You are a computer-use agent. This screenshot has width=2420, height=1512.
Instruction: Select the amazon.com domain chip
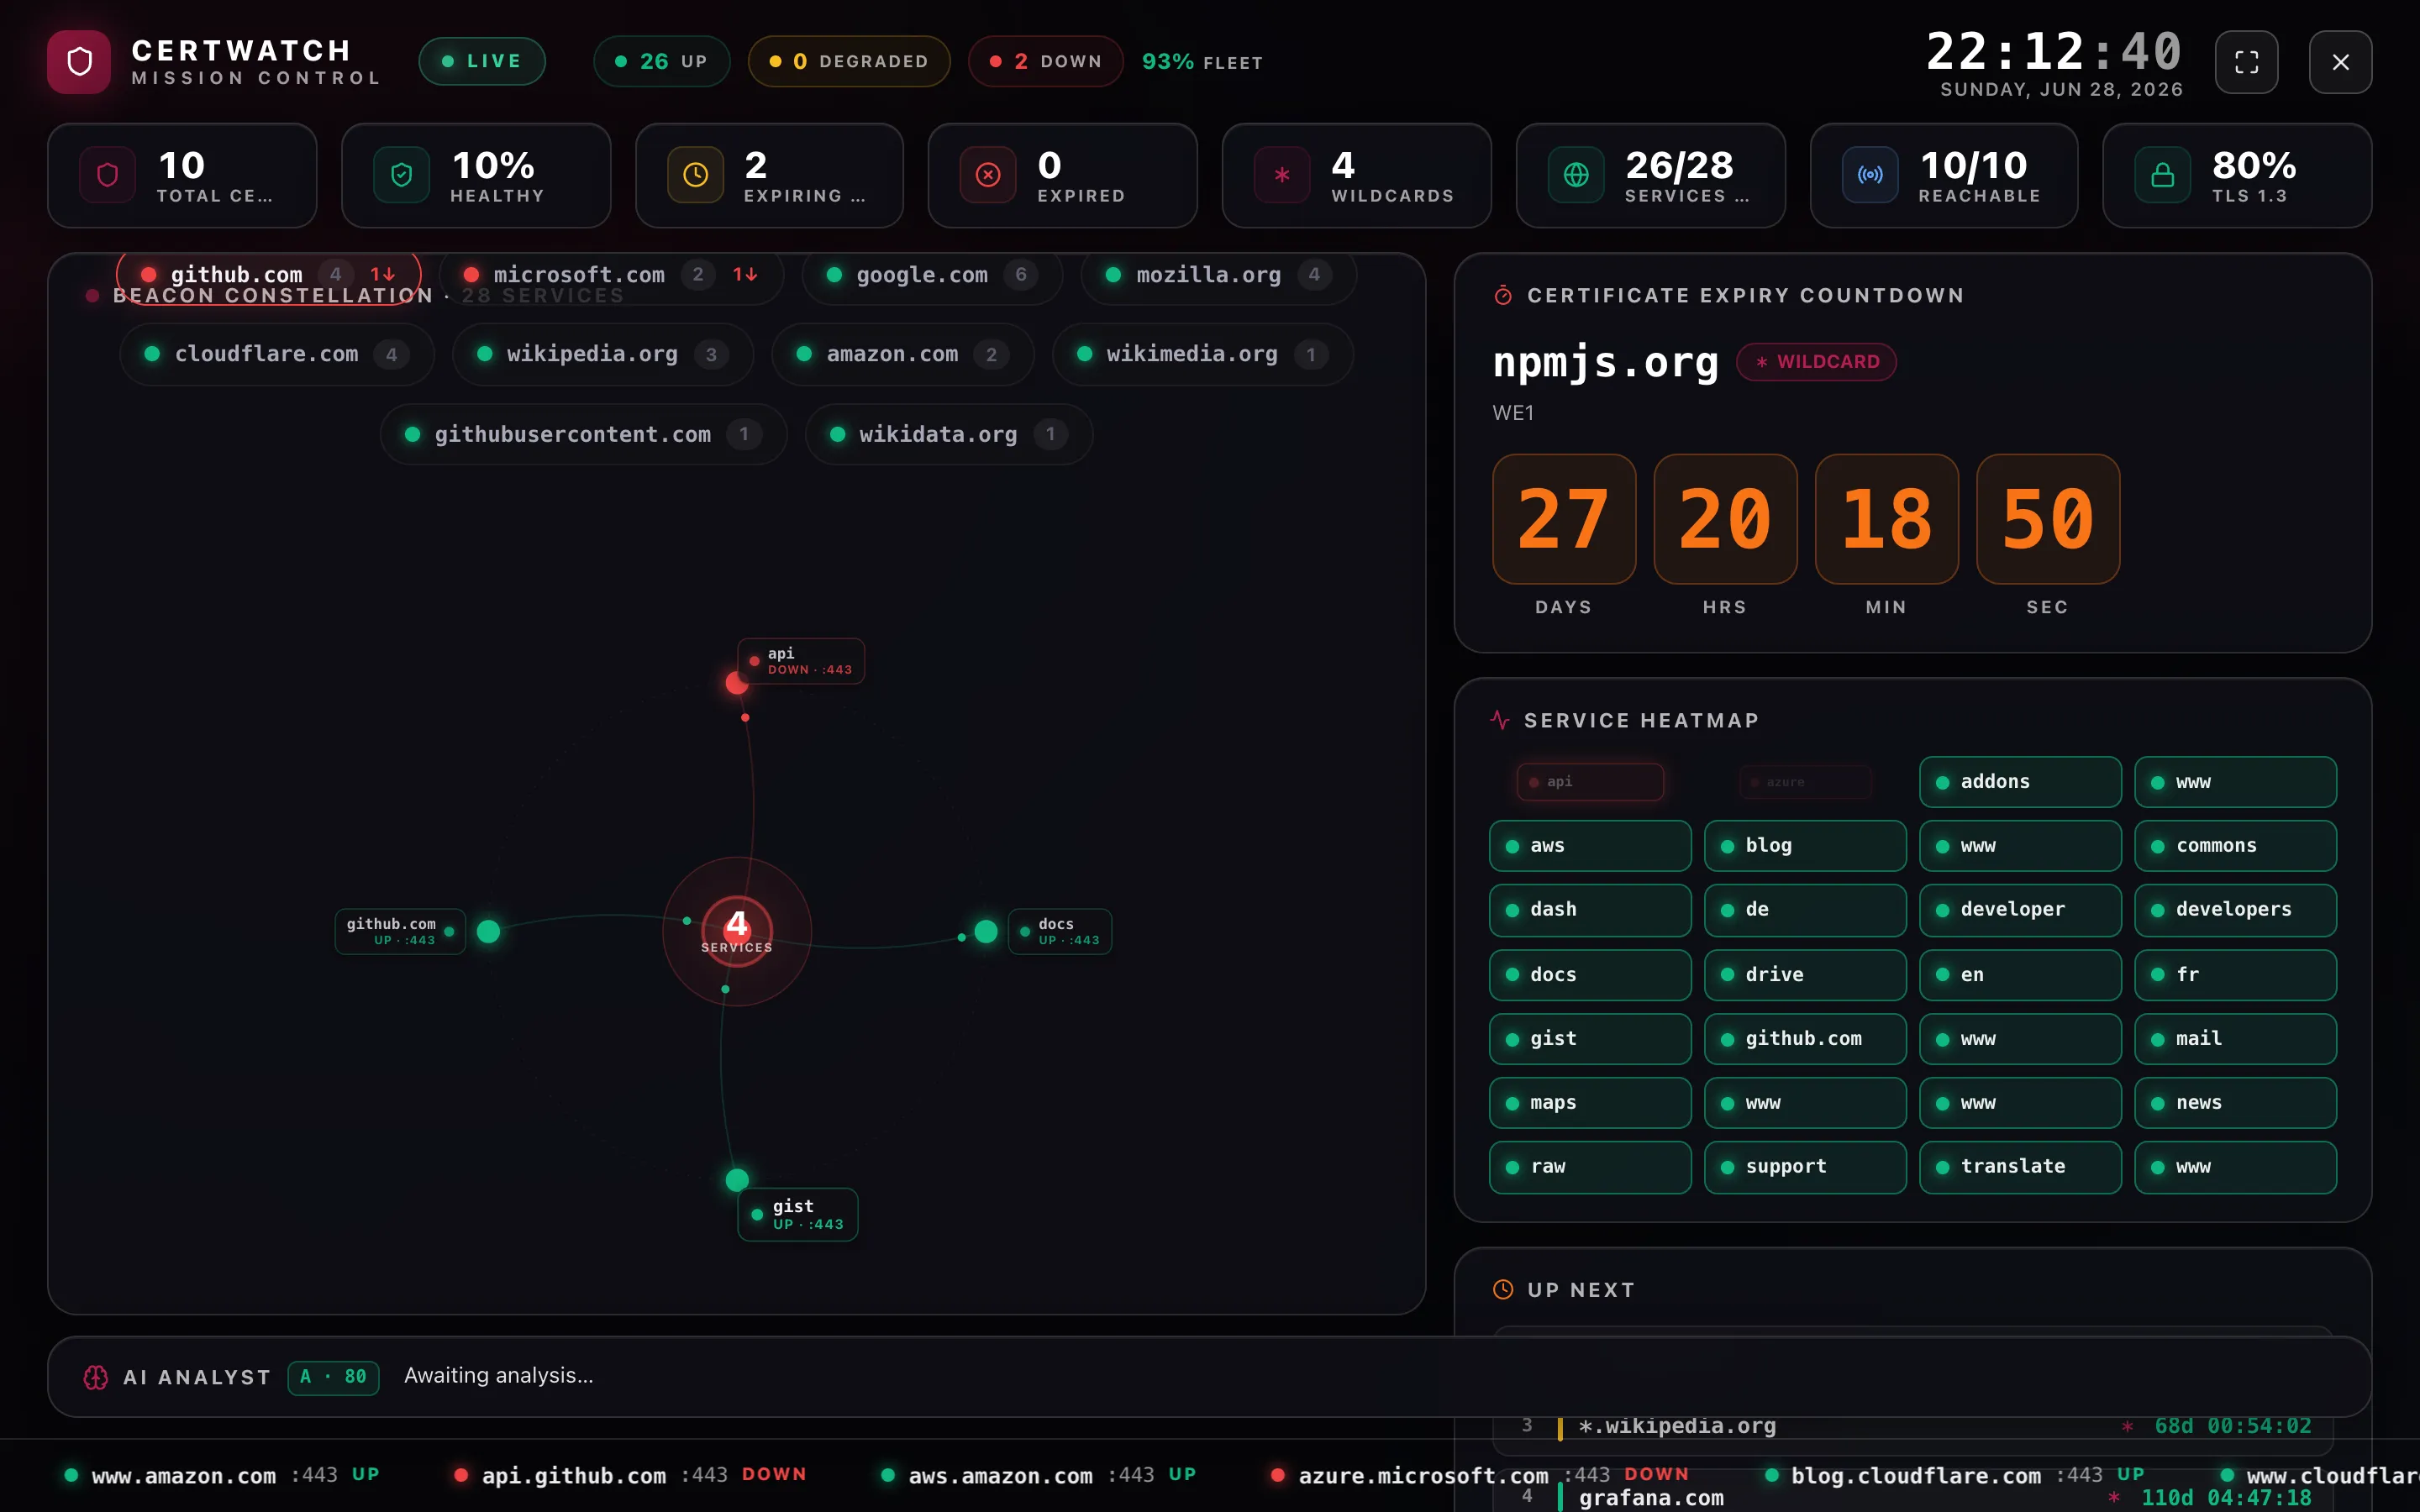tap(903, 354)
